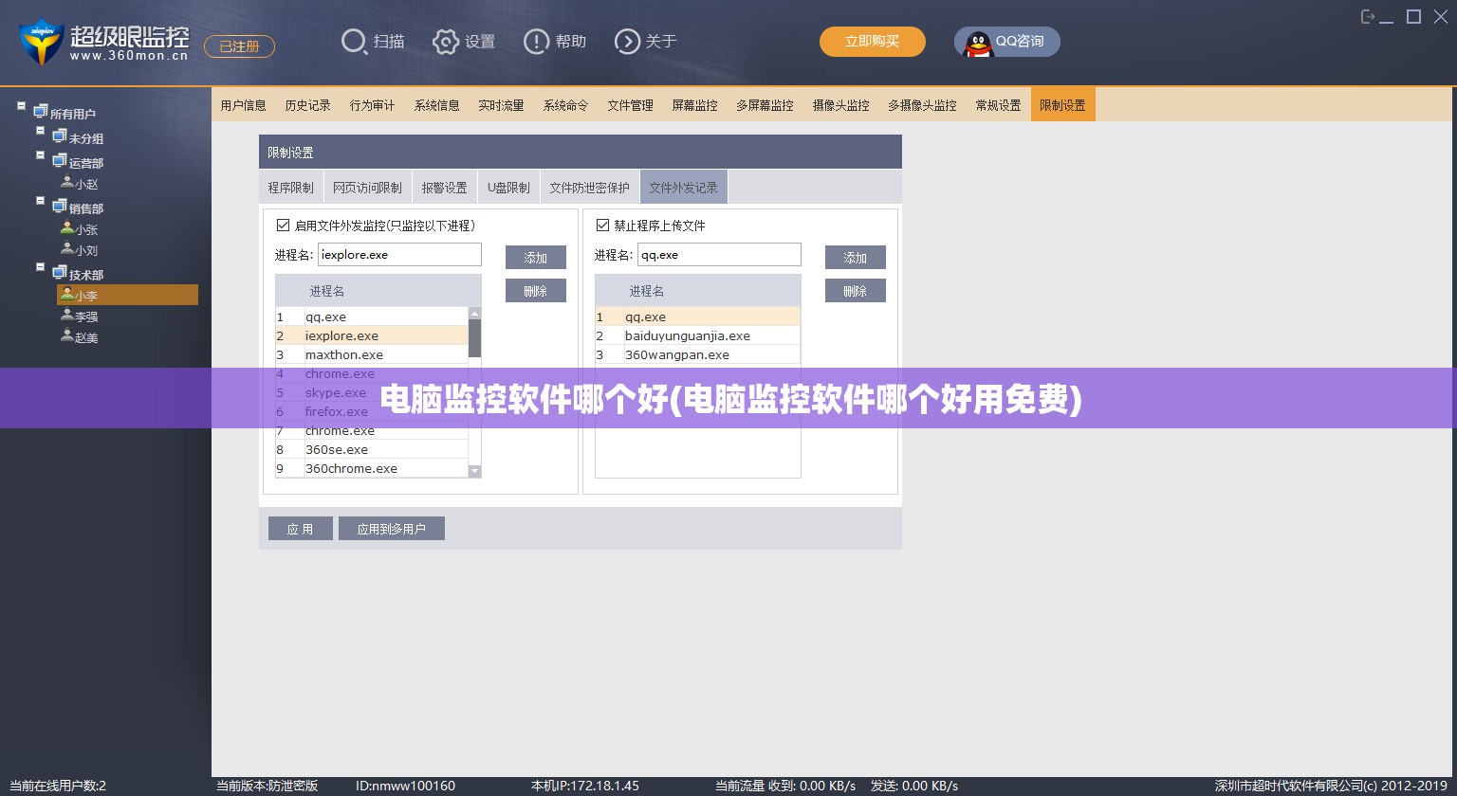Click group icon beside 销售部
Image resolution: width=1457 pixels, height=796 pixels.
[59, 208]
